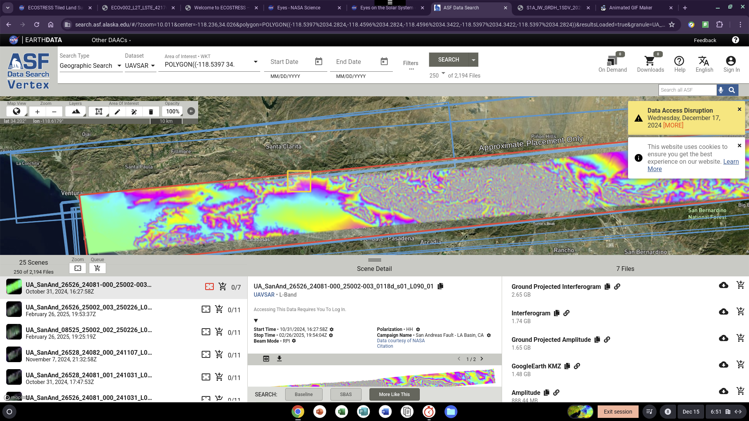Toggle zoom-to-scene for first result
Image resolution: width=749 pixels, height=421 pixels.
tap(209, 287)
